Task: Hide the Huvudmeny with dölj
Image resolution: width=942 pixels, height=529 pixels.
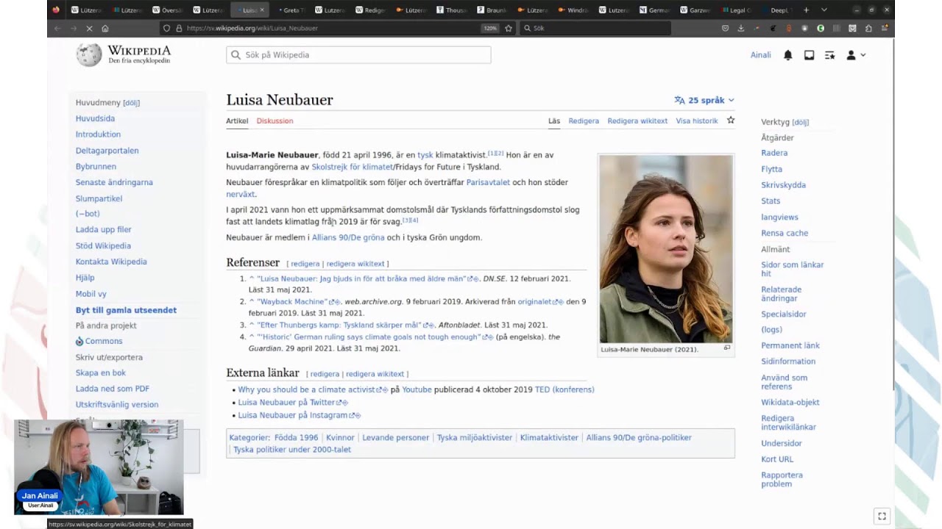Action: coord(131,103)
